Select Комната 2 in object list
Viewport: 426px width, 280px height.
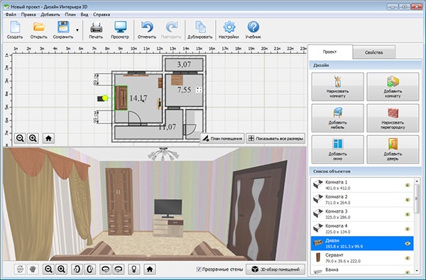362,200
